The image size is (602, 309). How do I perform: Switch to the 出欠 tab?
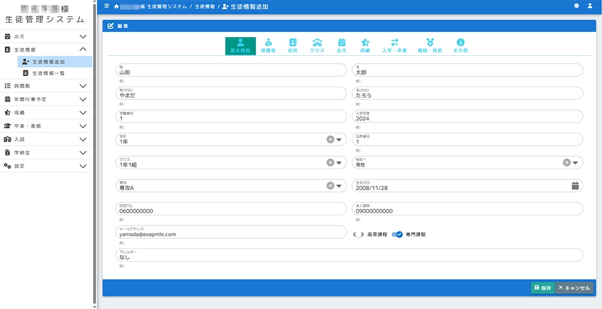pyautogui.click(x=342, y=46)
